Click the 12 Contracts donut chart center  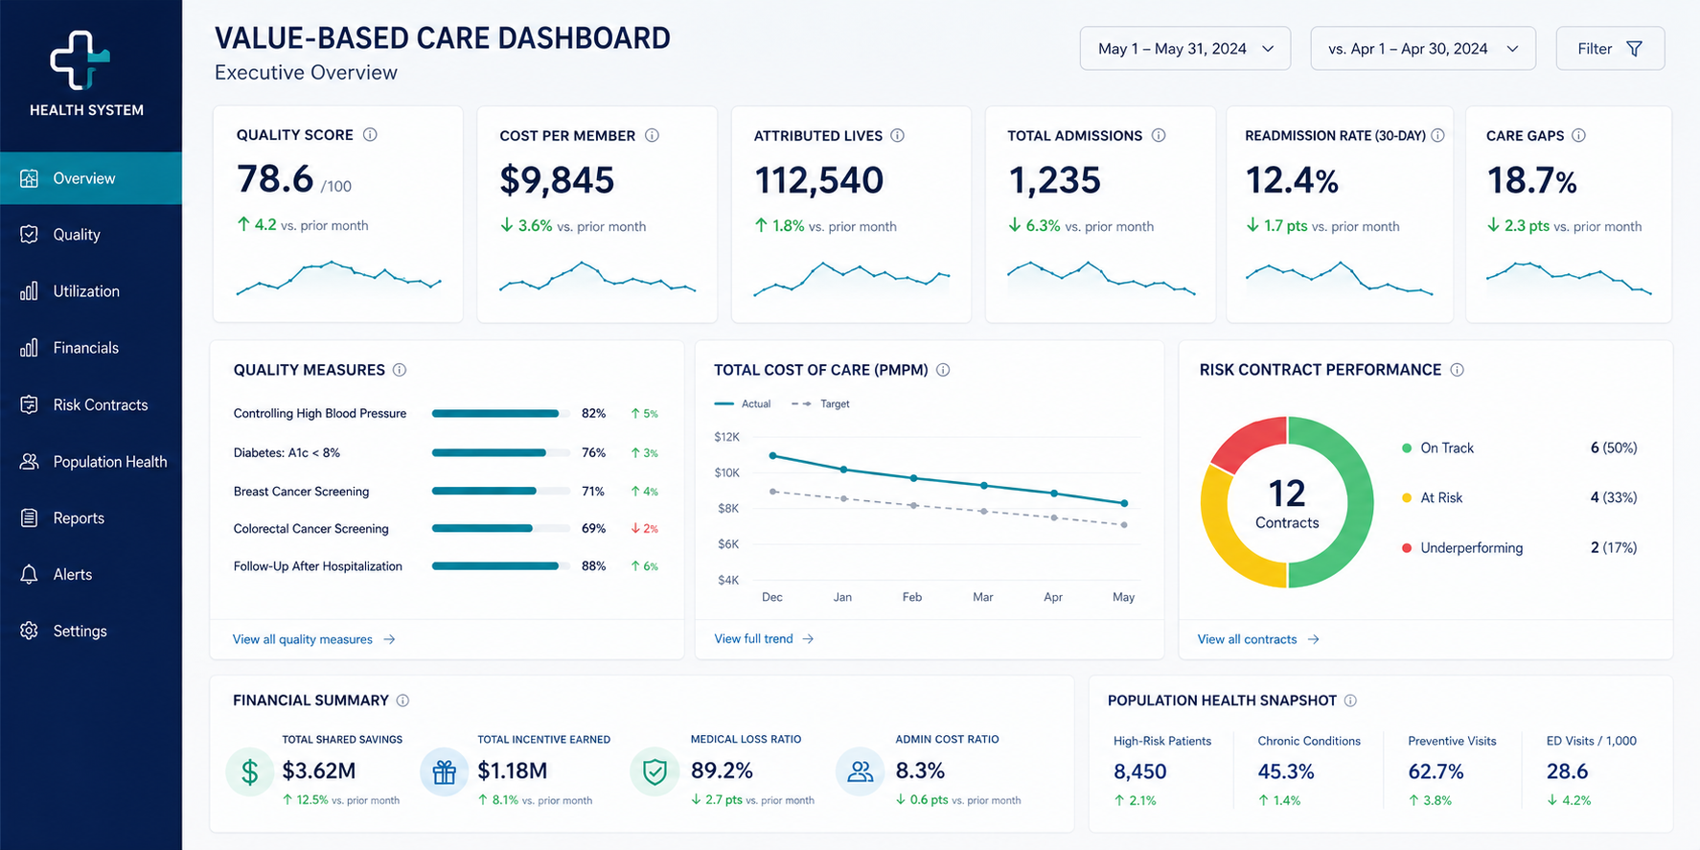pyautogui.click(x=1287, y=504)
